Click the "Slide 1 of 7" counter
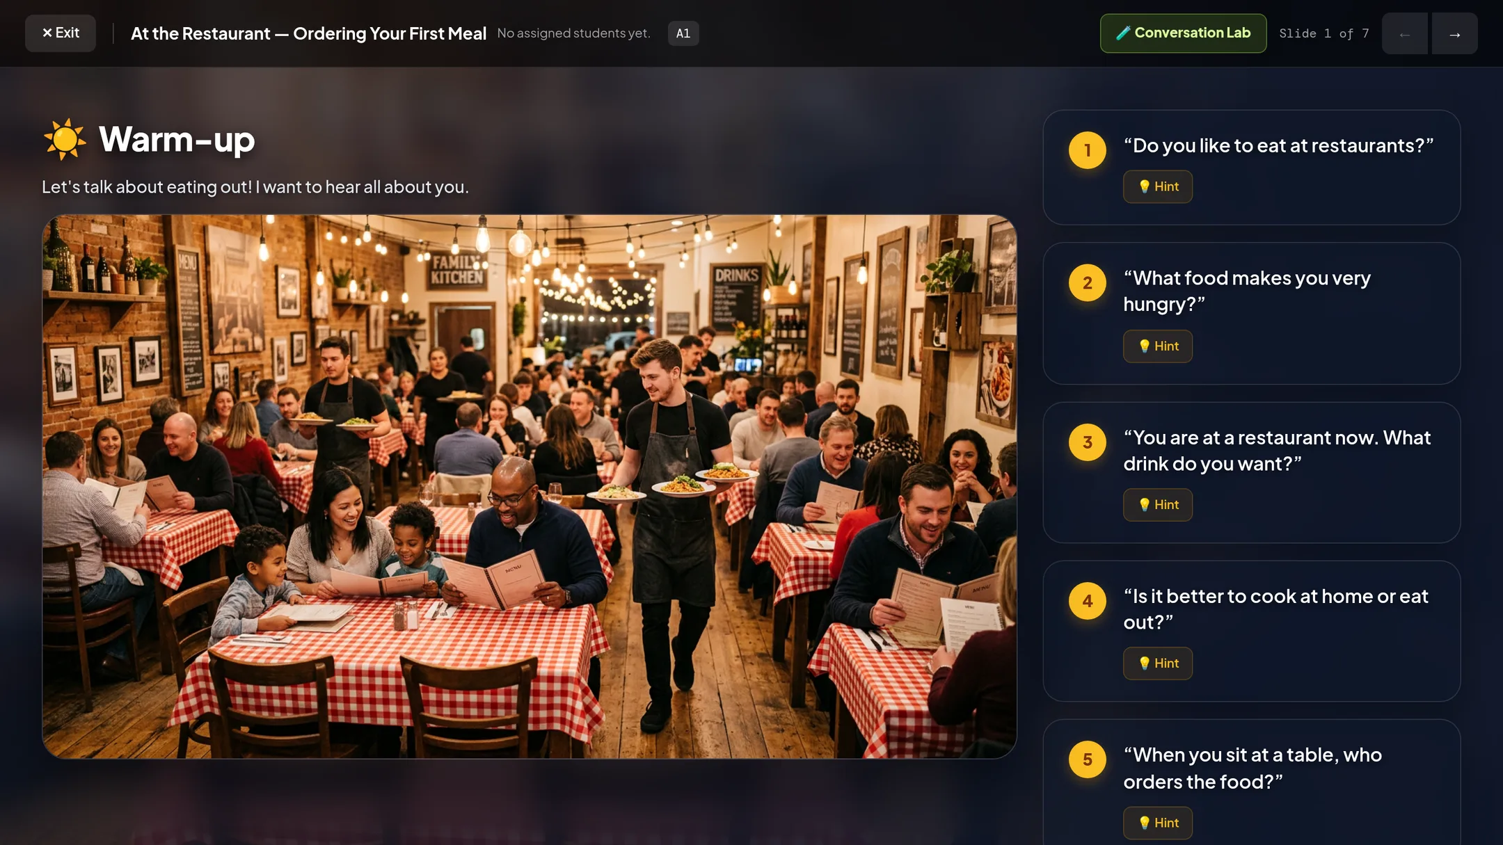 click(1323, 33)
